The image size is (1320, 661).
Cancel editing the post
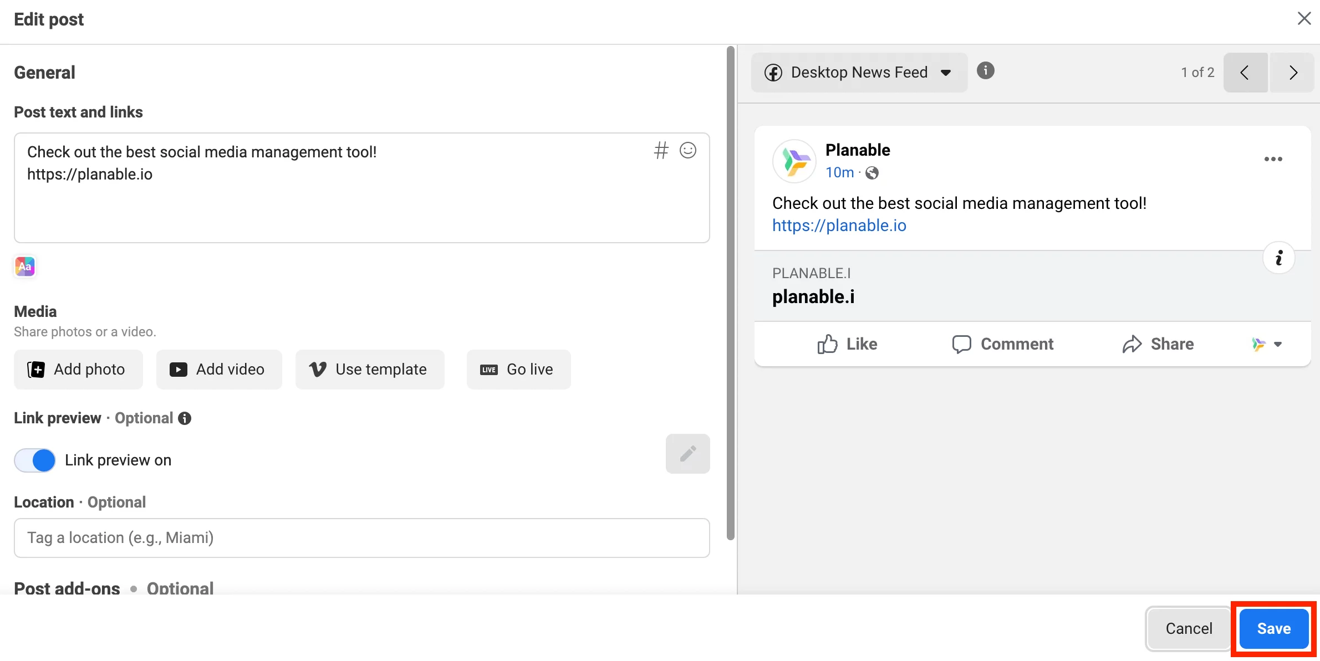[x=1188, y=629]
